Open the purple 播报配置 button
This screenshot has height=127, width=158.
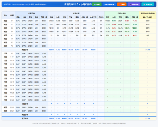point(134,4)
